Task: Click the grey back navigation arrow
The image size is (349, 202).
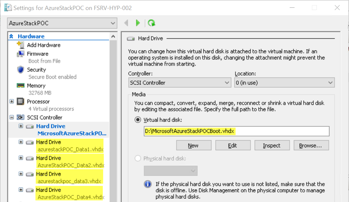Action: (126, 23)
